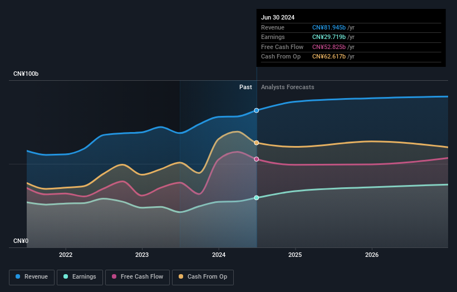Click the Earnings row label in tooltip
Image resolution: width=457 pixels, height=292 pixels.
273,37
